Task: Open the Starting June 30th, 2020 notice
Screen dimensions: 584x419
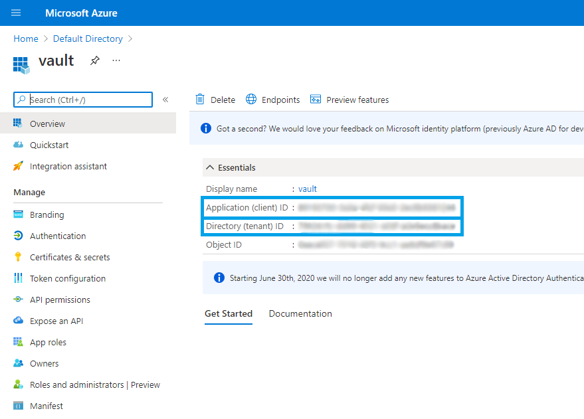Action: pyautogui.click(x=407, y=278)
